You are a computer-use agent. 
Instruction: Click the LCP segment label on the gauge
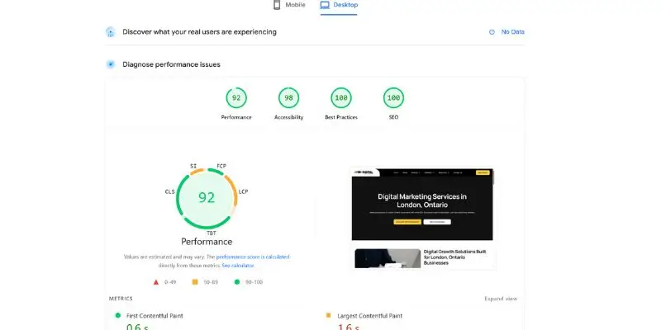pyautogui.click(x=243, y=192)
